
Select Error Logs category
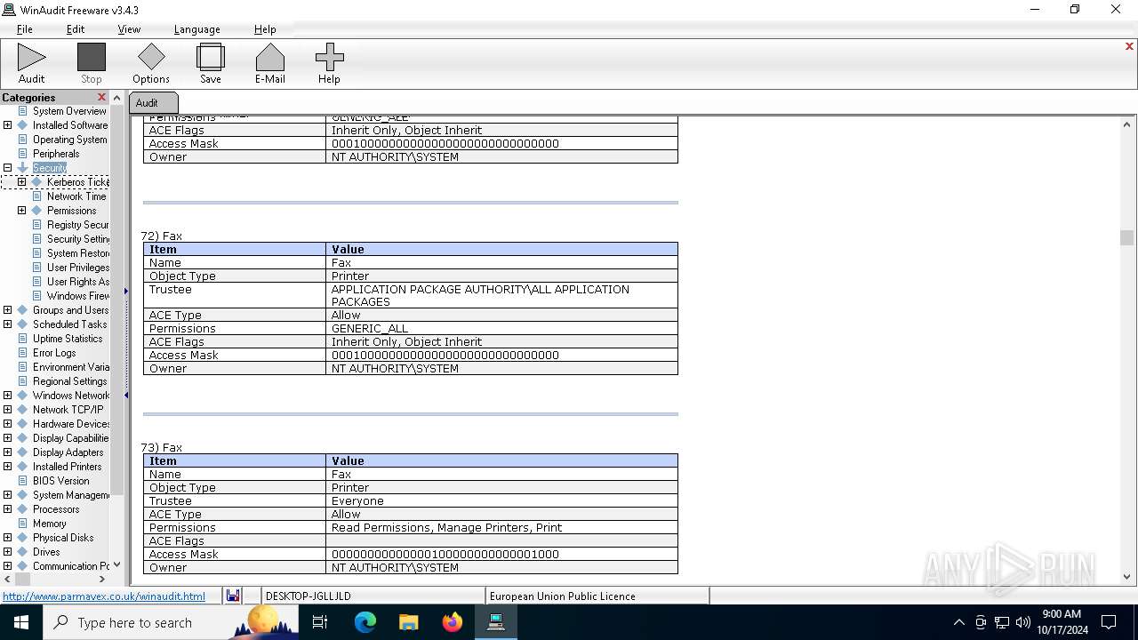pos(54,353)
